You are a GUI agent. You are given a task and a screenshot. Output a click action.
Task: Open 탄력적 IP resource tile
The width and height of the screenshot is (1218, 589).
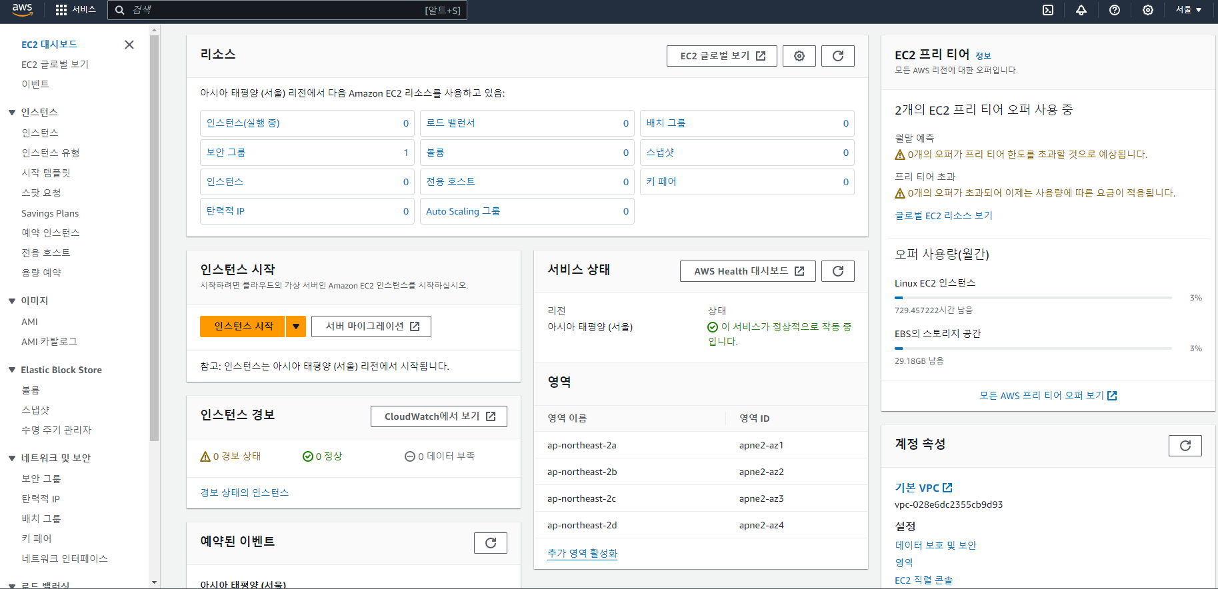tap(307, 211)
